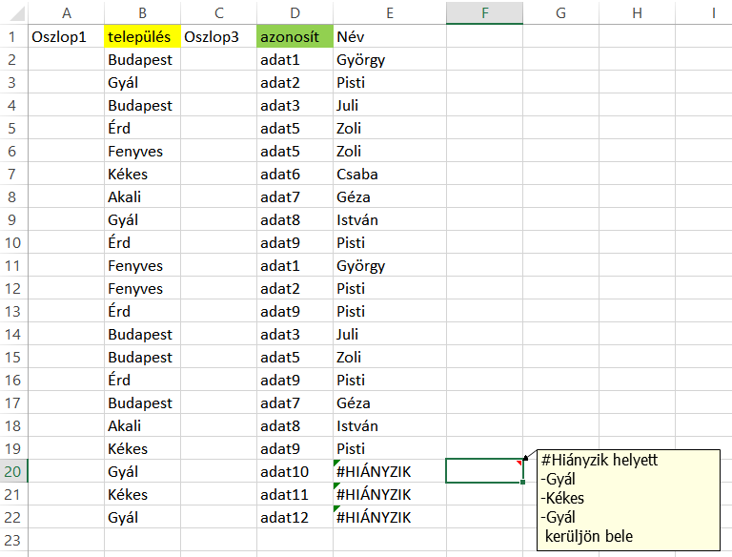Screen dimensions: 732x557
Task: Click cell adat10
Action: tap(295, 471)
